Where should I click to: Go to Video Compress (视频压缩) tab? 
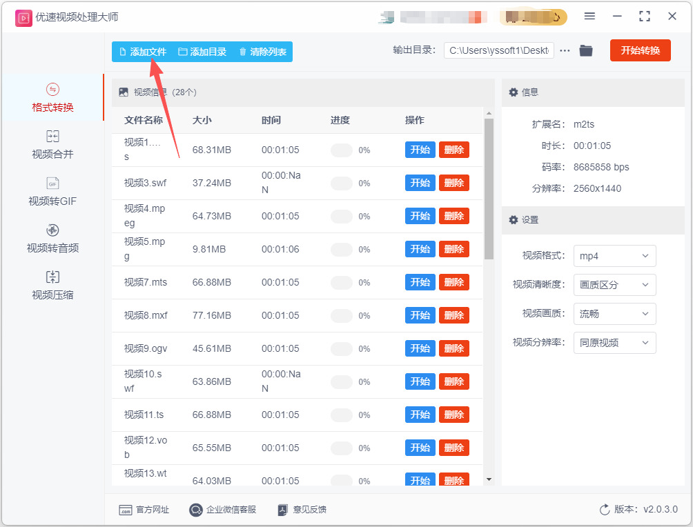52,286
